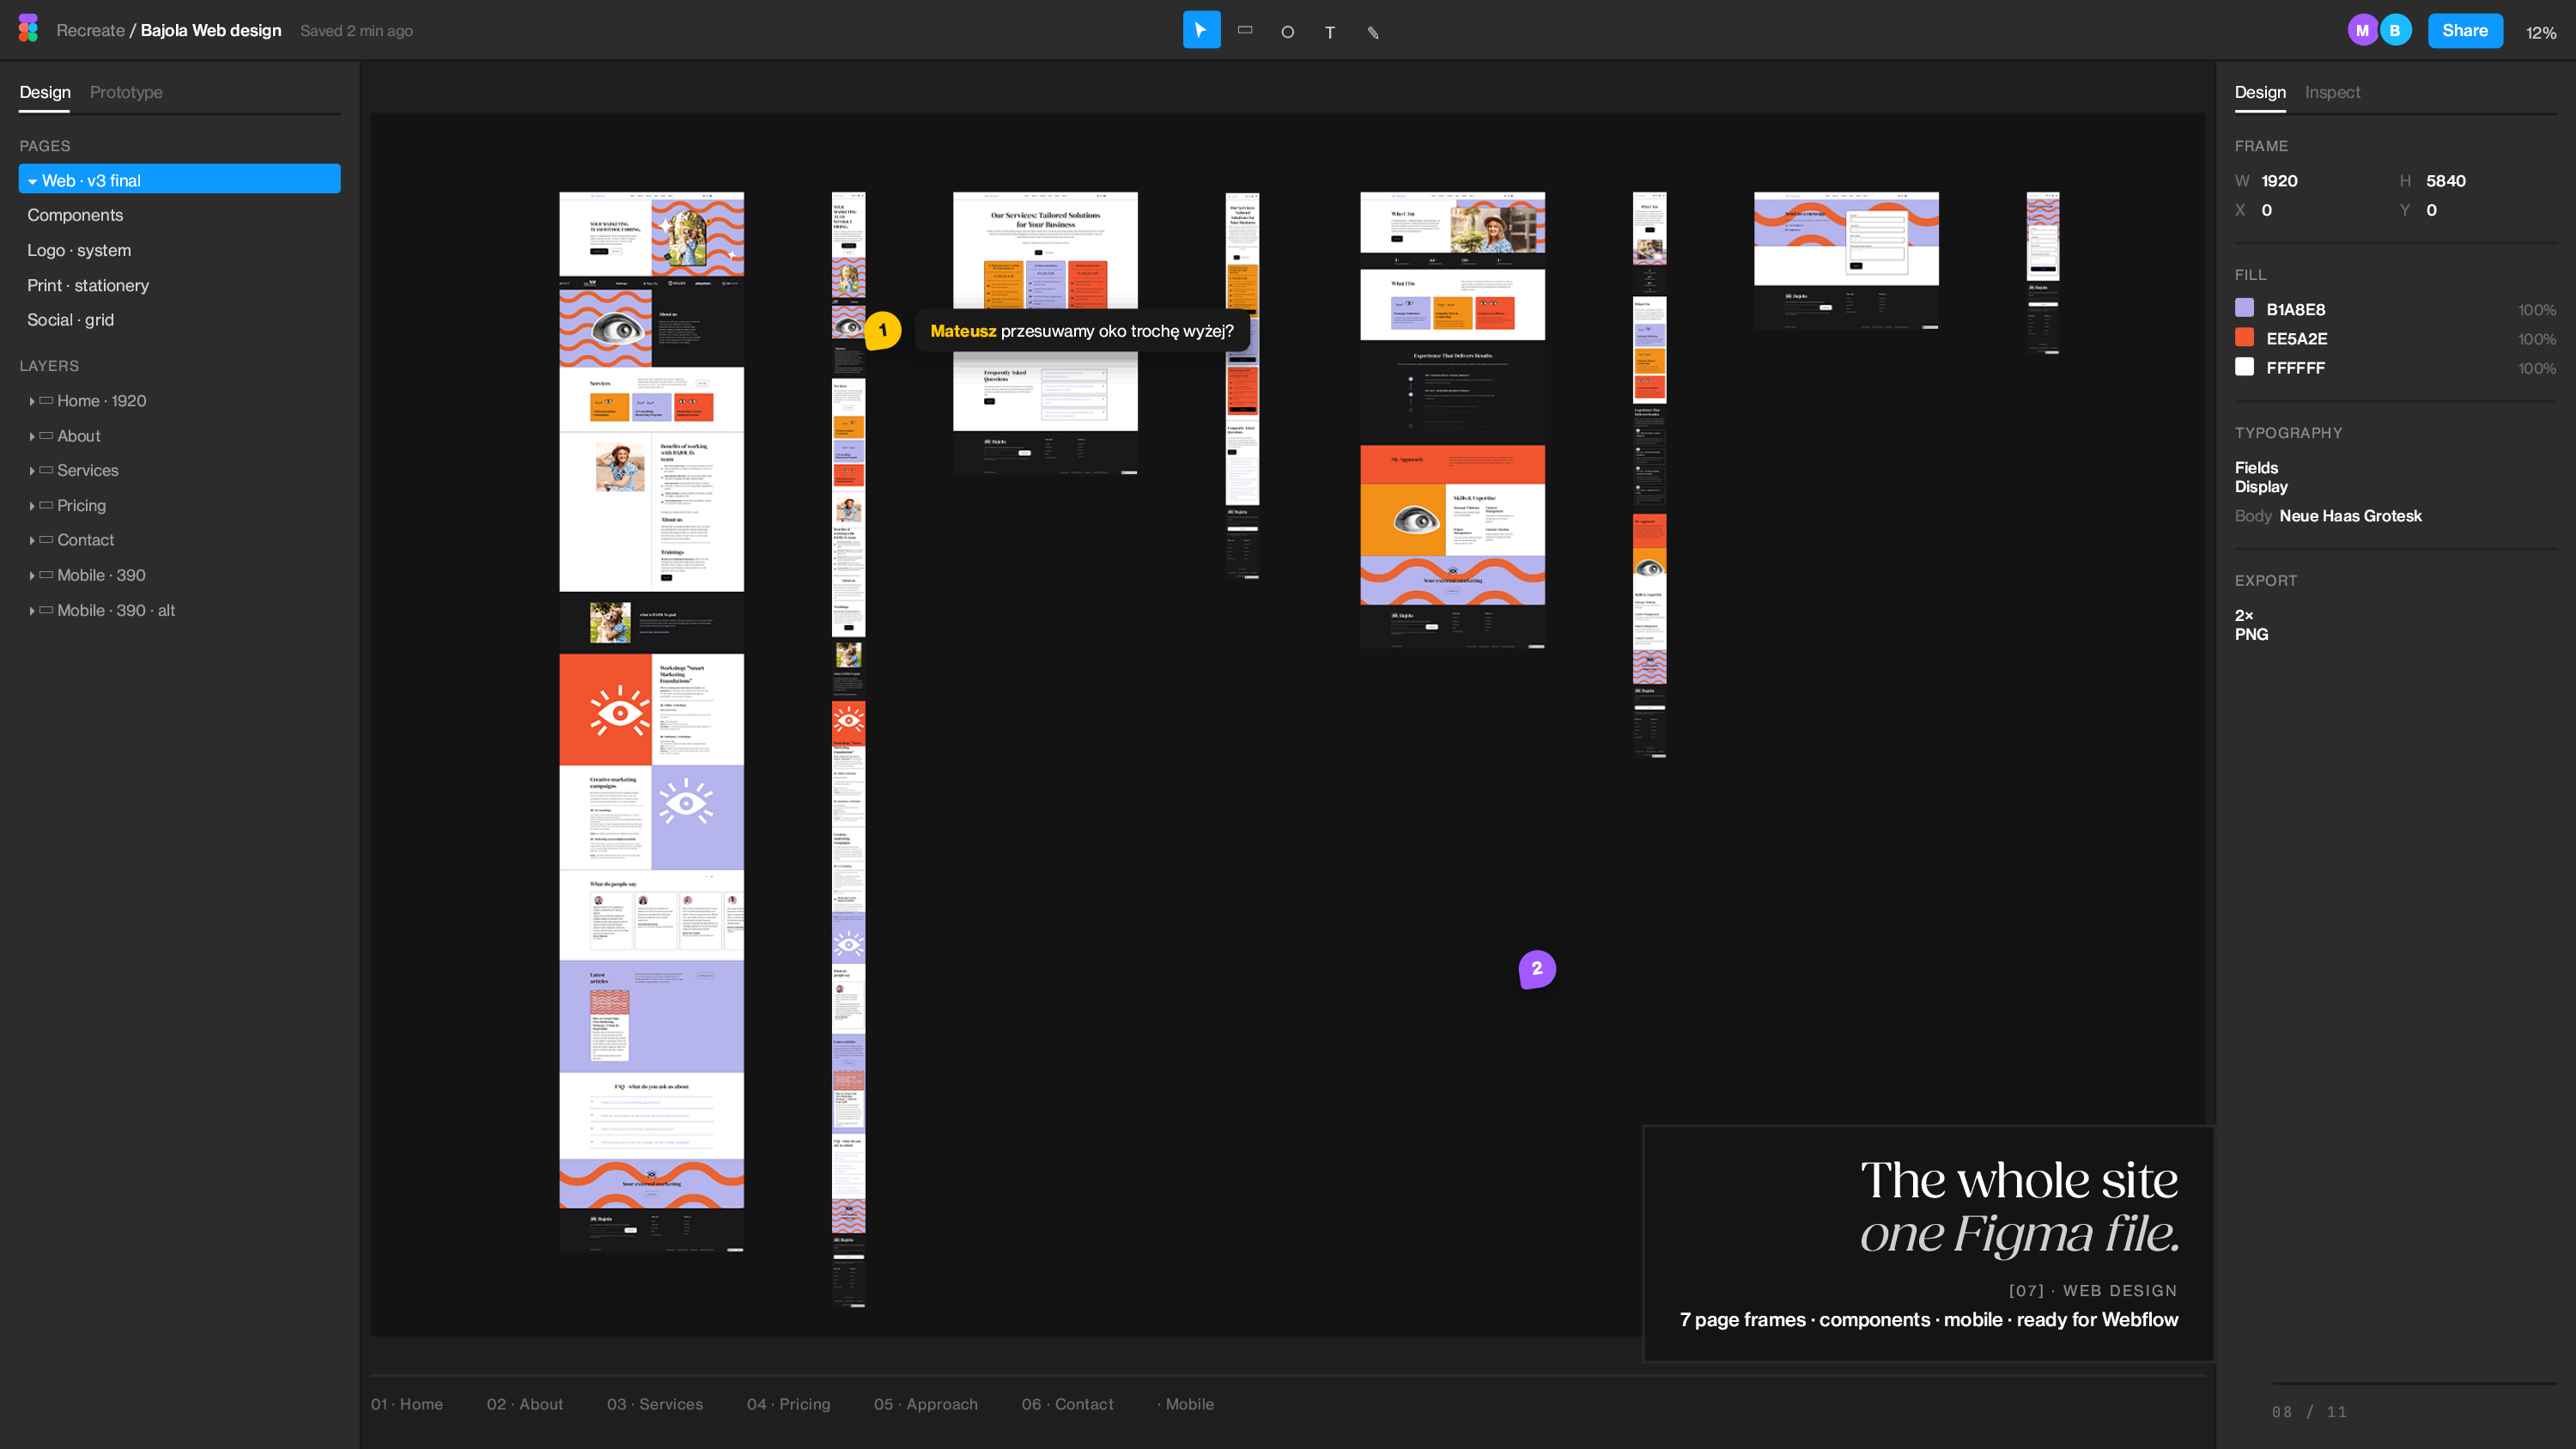Image resolution: width=2576 pixels, height=1449 pixels.
Task: Expand the Pricing layer
Action: click(32, 506)
